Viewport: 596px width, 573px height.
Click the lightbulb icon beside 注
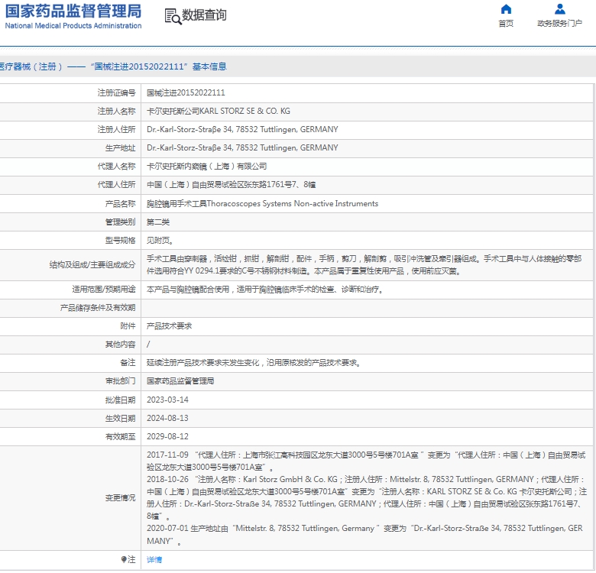point(124,559)
